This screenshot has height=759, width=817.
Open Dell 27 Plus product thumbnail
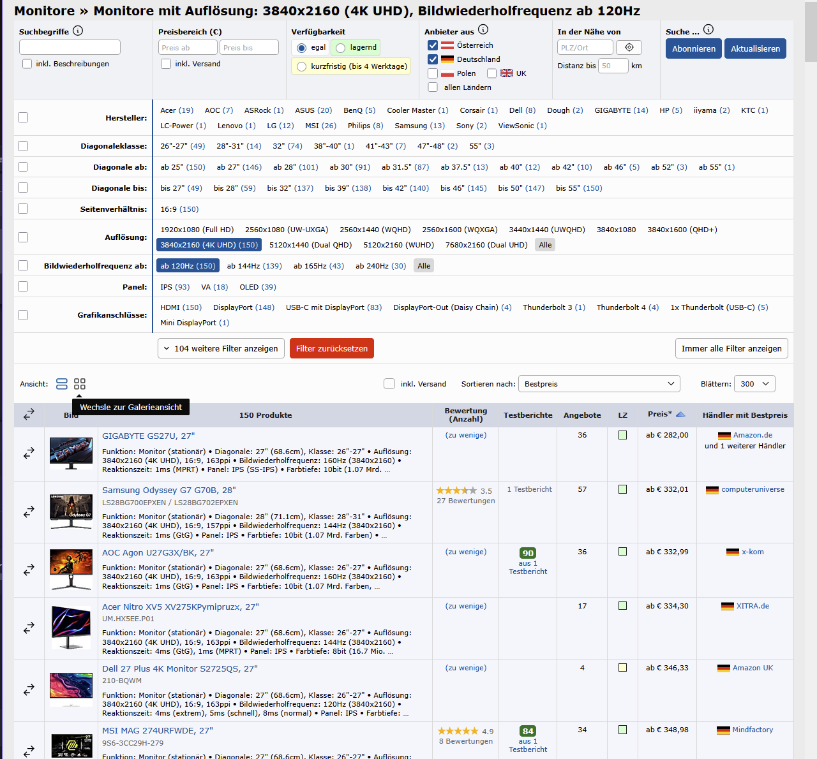click(x=71, y=690)
